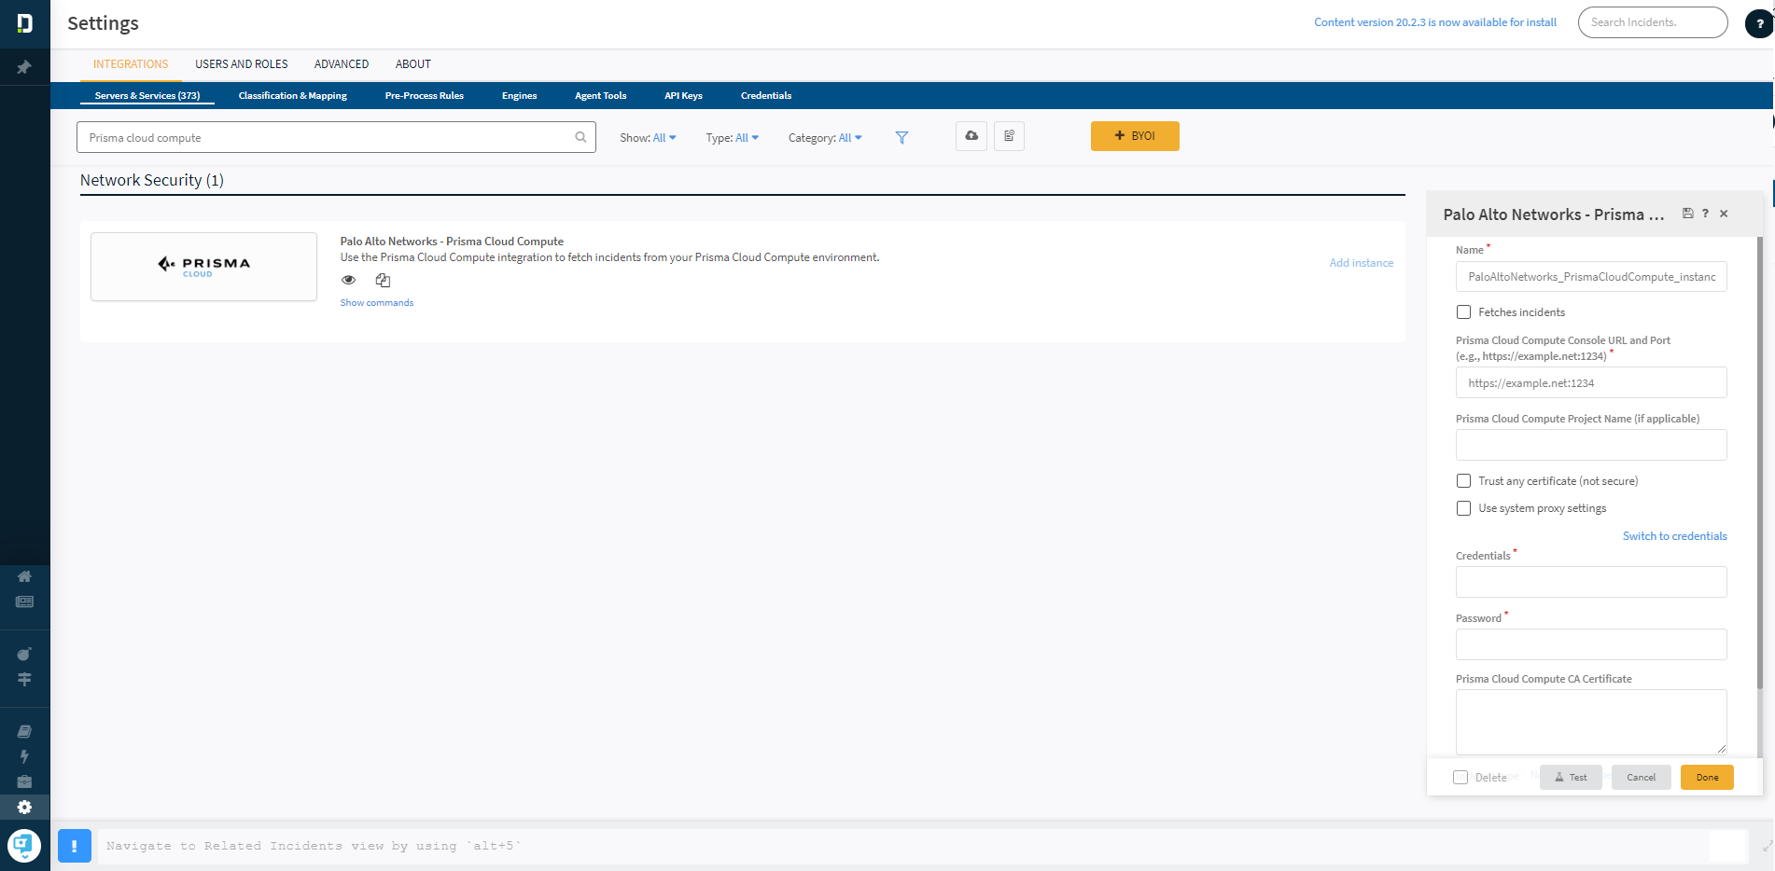Click the blue exclamation mark button
The image size is (1775, 871).
[x=75, y=846]
